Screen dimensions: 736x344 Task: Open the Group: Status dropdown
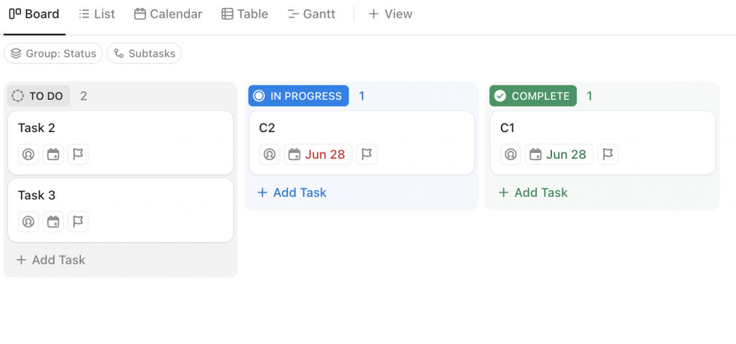[53, 54]
